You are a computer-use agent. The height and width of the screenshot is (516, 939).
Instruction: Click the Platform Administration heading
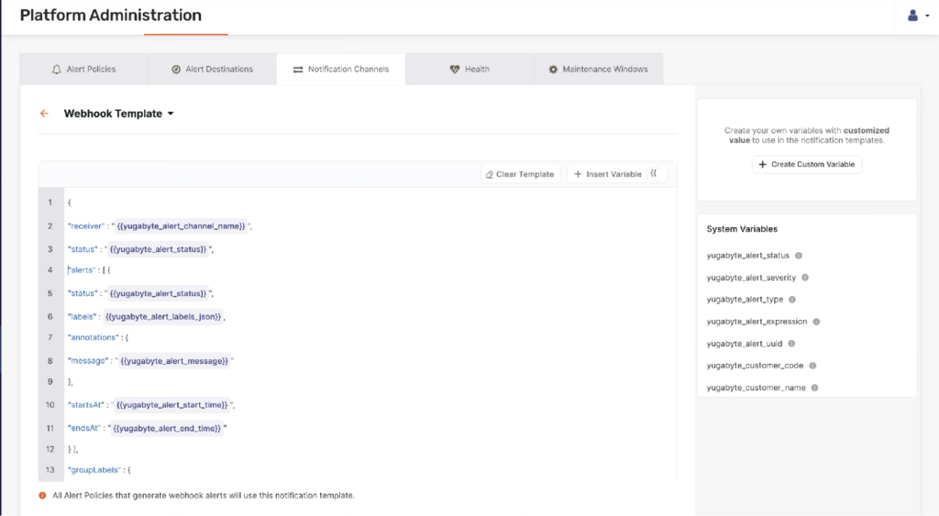[x=111, y=16]
